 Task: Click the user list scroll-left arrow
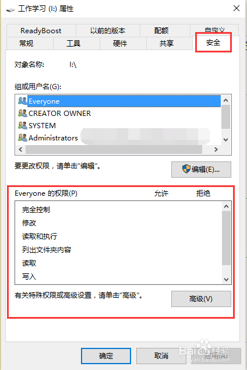pyautogui.click(x=20, y=149)
